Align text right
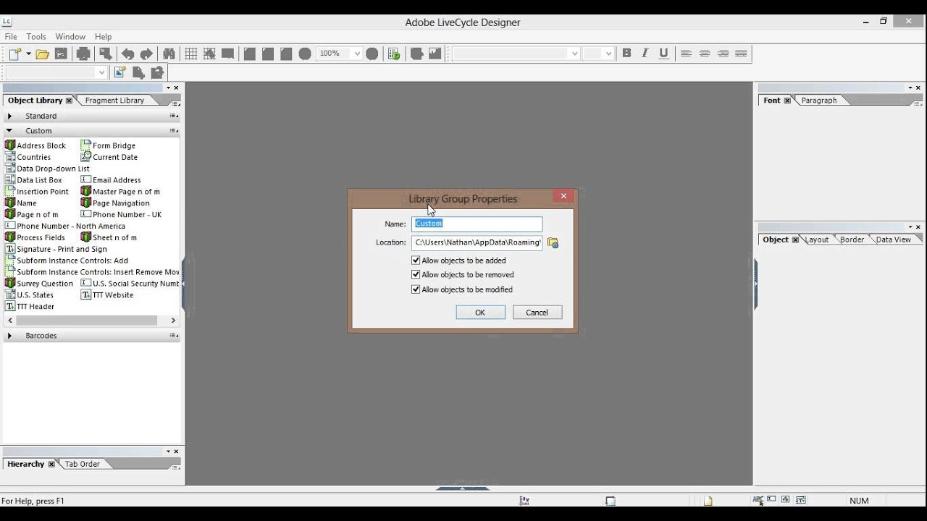Viewport: 927px width, 521px height. [723, 53]
